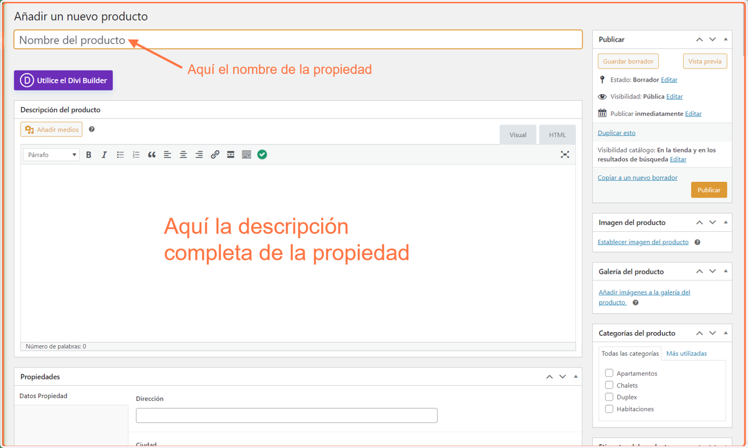The width and height of the screenshot is (748, 448).
Task: Align text right
Action: coord(199,155)
